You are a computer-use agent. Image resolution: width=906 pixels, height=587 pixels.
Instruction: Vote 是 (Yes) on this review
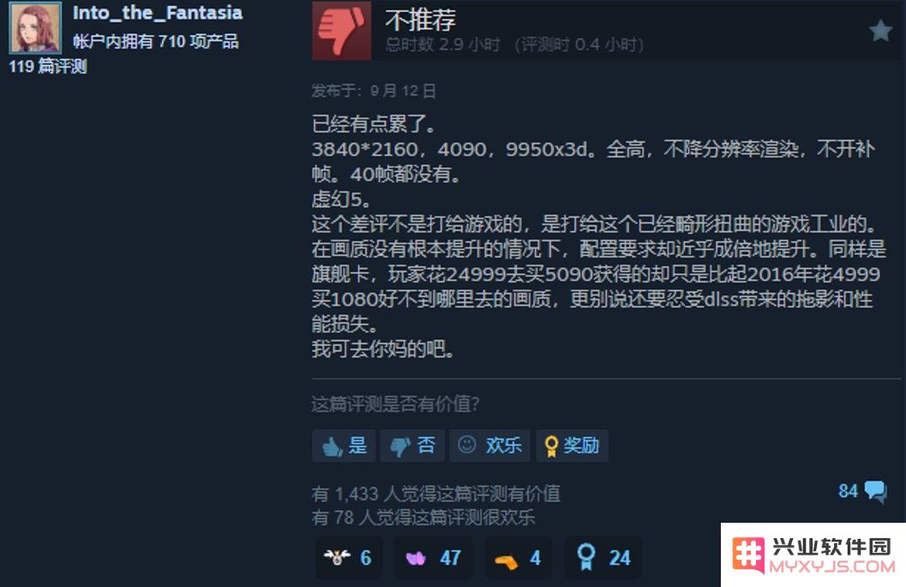click(x=344, y=446)
